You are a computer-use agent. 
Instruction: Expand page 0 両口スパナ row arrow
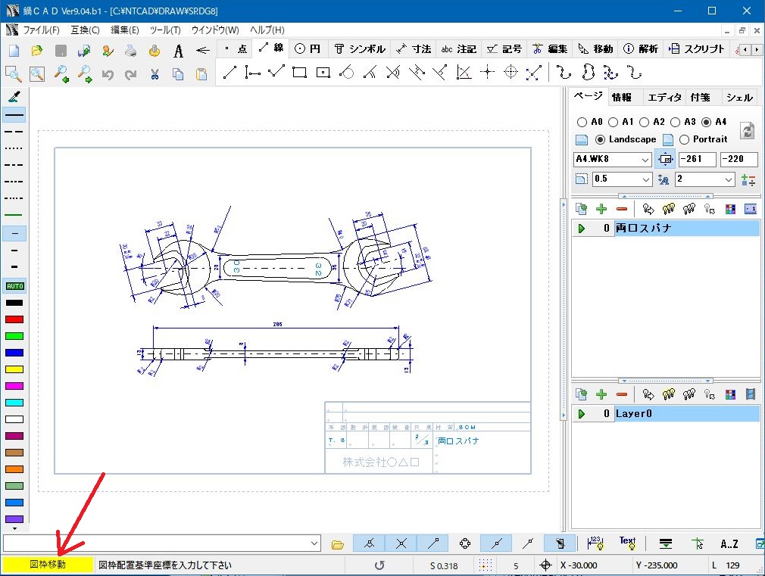[x=581, y=229]
